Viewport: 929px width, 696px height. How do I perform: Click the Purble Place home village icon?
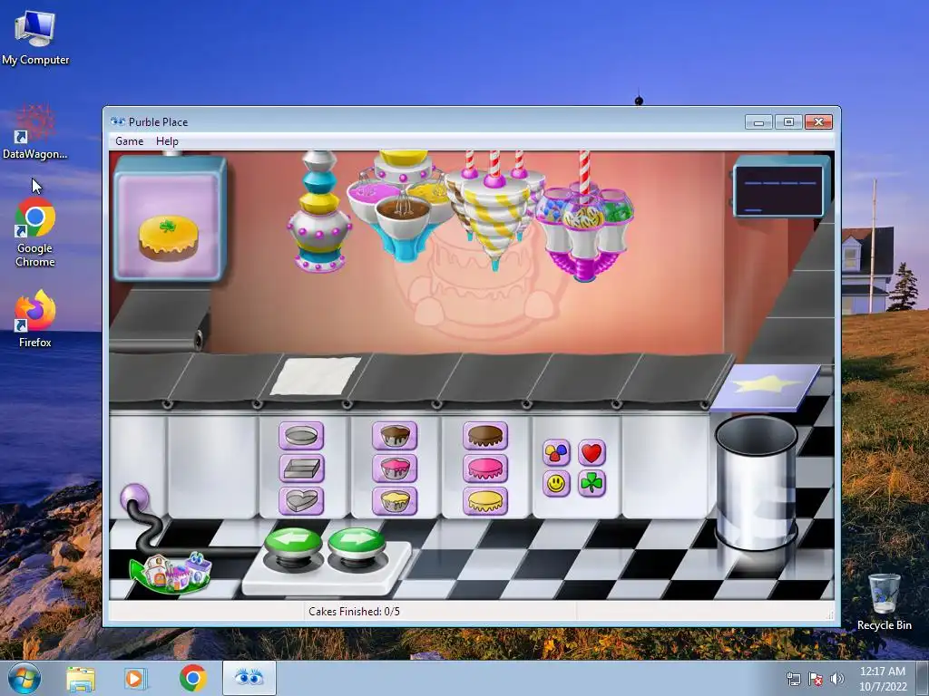tap(171, 572)
